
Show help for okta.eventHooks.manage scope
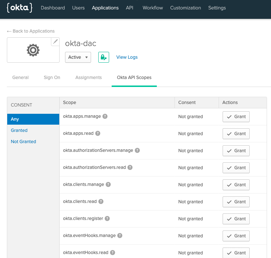pos(120,236)
